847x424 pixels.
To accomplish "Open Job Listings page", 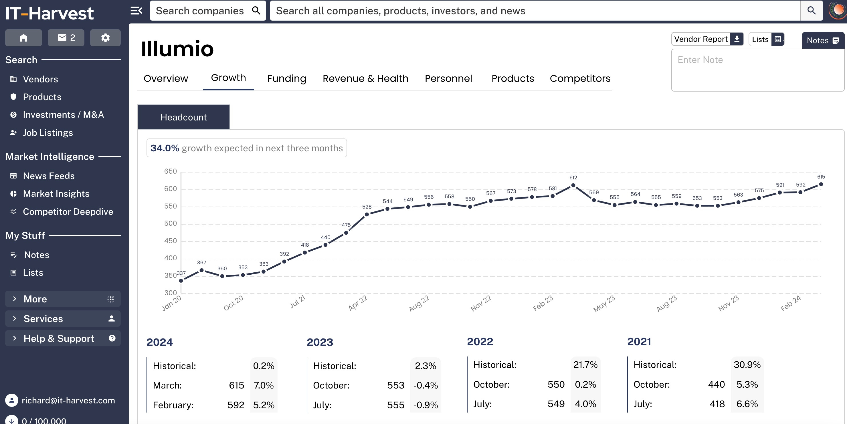I will (48, 132).
